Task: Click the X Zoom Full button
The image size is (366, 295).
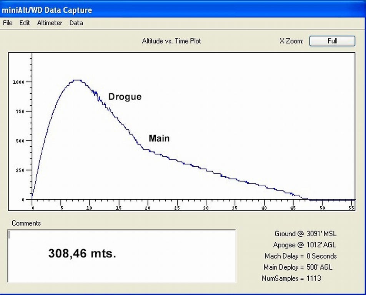Action: click(332, 41)
